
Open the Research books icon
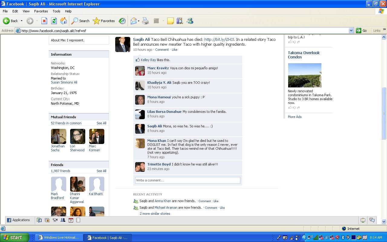point(180,21)
